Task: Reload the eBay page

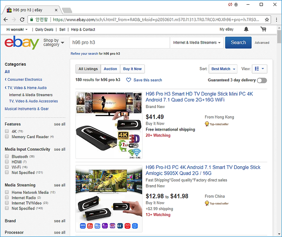Action: (22, 20)
